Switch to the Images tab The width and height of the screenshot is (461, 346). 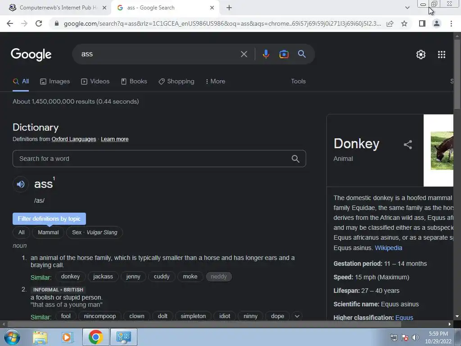tap(55, 82)
